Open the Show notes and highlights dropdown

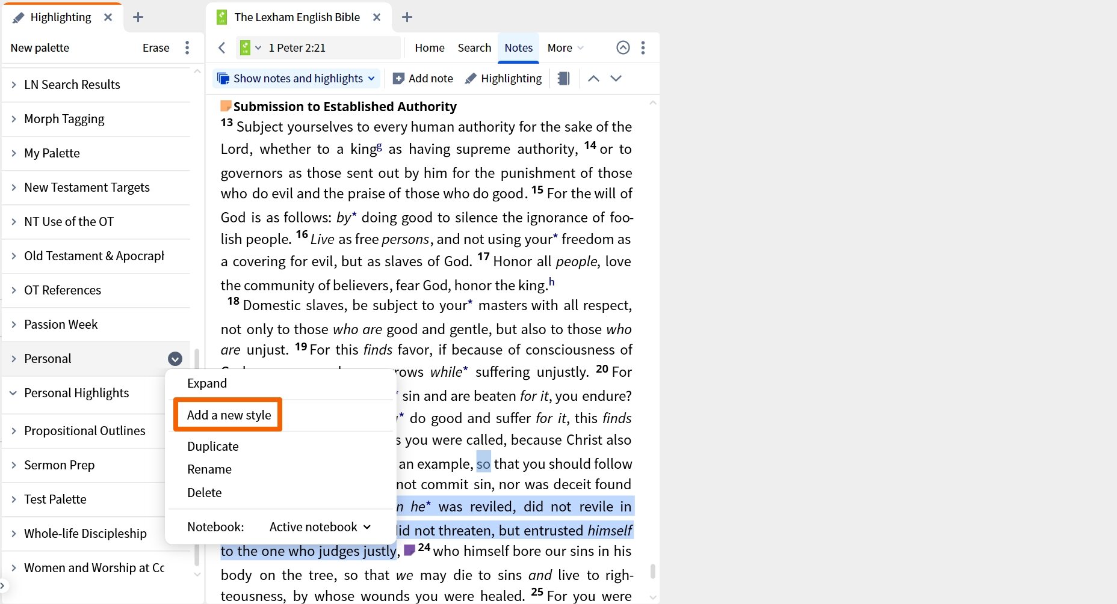pyautogui.click(x=297, y=78)
